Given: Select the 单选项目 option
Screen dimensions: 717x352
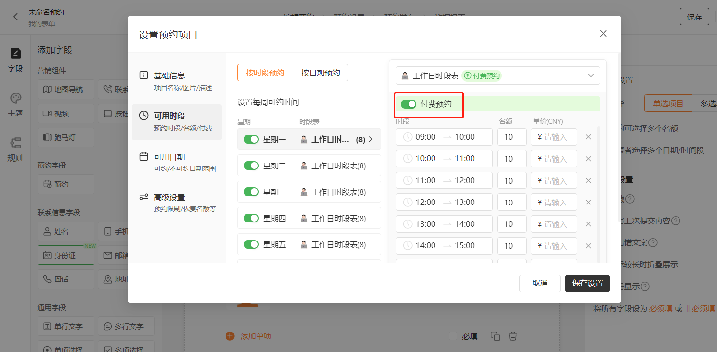Looking at the screenshot, I should coord(668,103).
